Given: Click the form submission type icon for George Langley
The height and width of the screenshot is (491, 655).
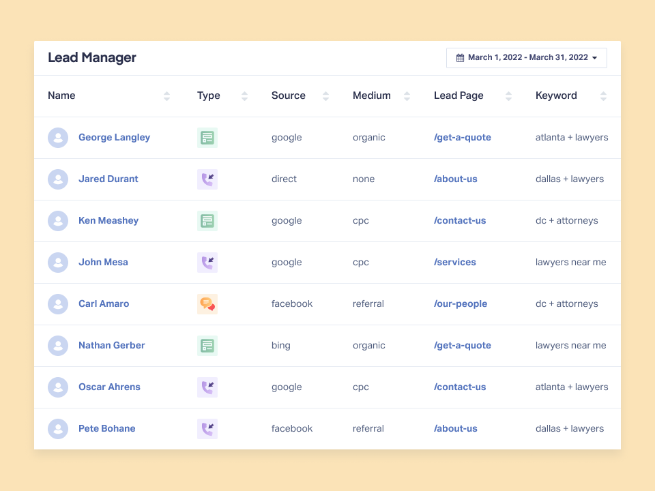Looking at the screenshot, I should pos(207,137).
